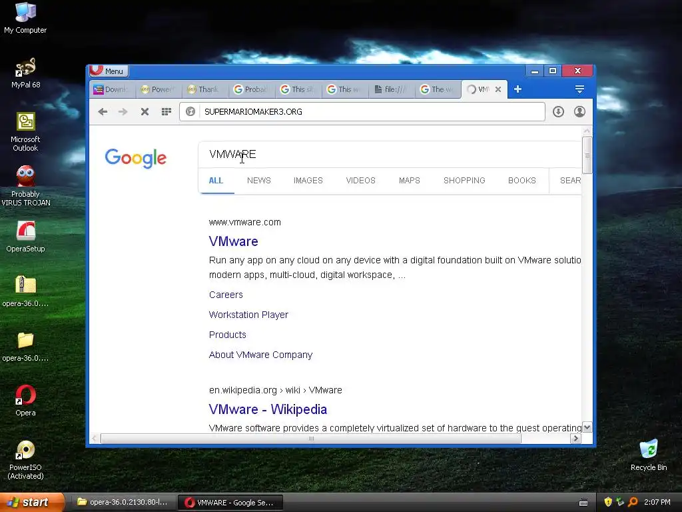Click the VMWARE search box
682x512 pixels.
(390, 154)
